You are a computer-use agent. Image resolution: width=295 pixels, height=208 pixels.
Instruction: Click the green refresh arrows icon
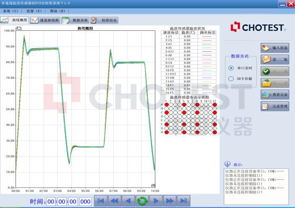tap(142, 201)
